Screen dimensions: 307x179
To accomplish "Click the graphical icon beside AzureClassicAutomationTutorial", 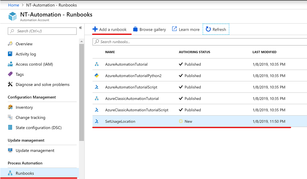I will [x=97, y=98].
